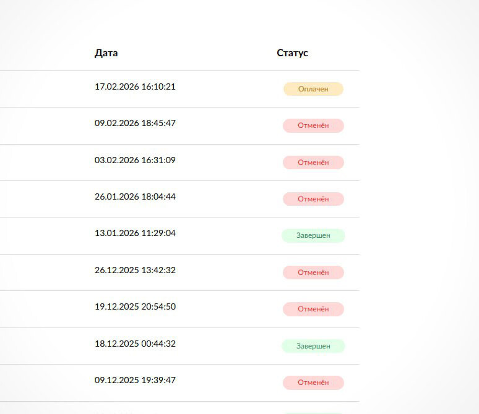Viewport: 479px width, 414px height.
Task: Click Отменён status for 26.12.2025 order
Action: (x=313, y=272)
